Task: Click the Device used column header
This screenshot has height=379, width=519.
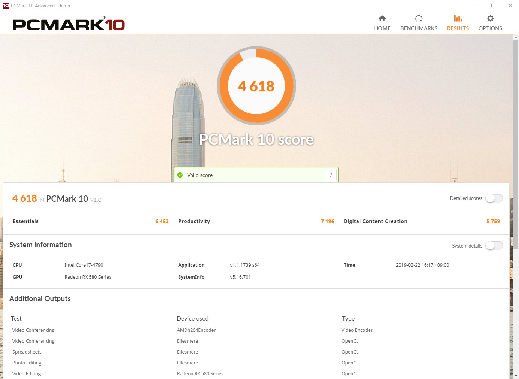Action: (192, 318)
